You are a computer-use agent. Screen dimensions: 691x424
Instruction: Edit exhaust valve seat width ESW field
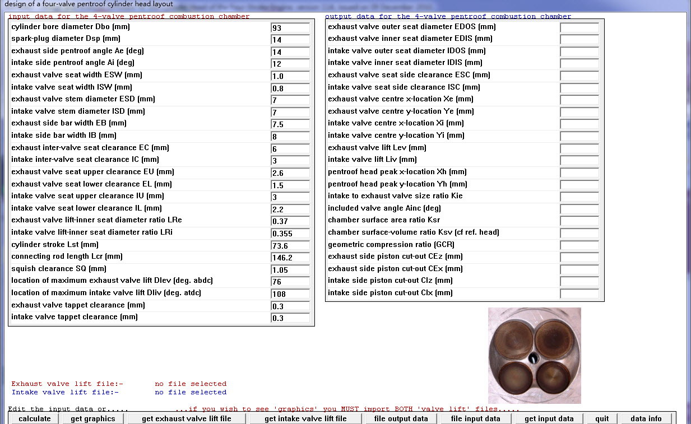click(x=290, y=76)
